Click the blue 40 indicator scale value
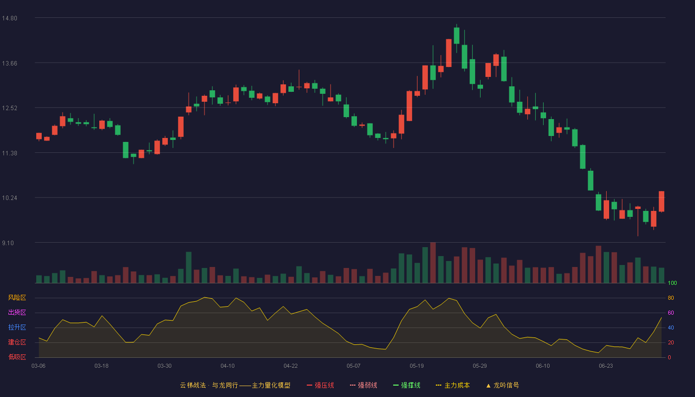 (671, 328)
